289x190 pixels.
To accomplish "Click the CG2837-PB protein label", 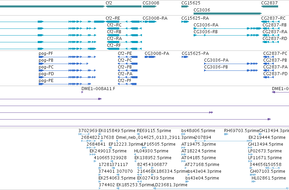I will 275,60.
